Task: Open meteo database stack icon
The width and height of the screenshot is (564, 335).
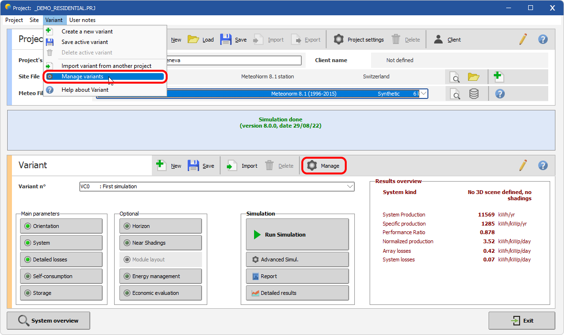Action: (474, 94)
